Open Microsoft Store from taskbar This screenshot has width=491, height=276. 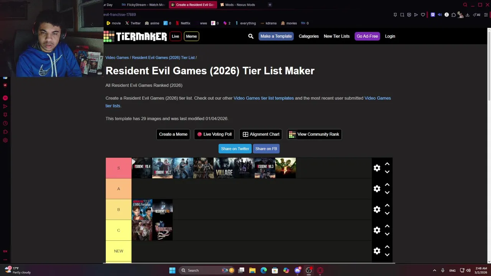(x=275, y=270)
